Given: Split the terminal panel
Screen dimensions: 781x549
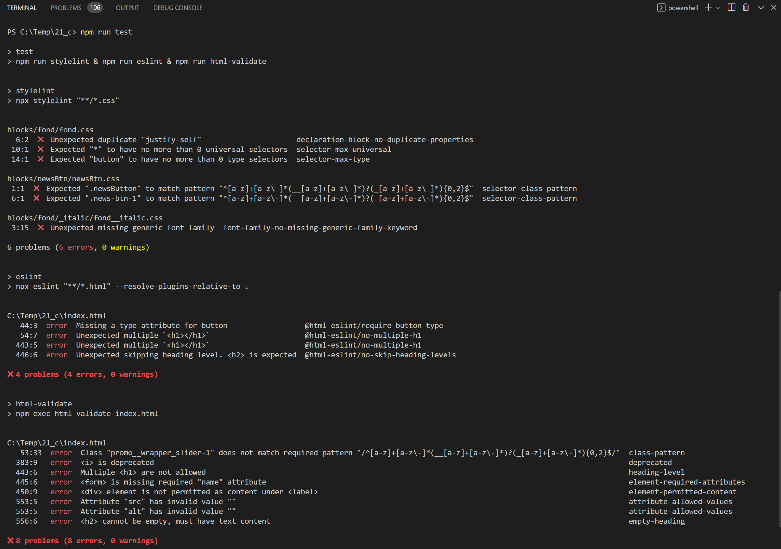Looking at the screenshot, I should coord(731,7).
